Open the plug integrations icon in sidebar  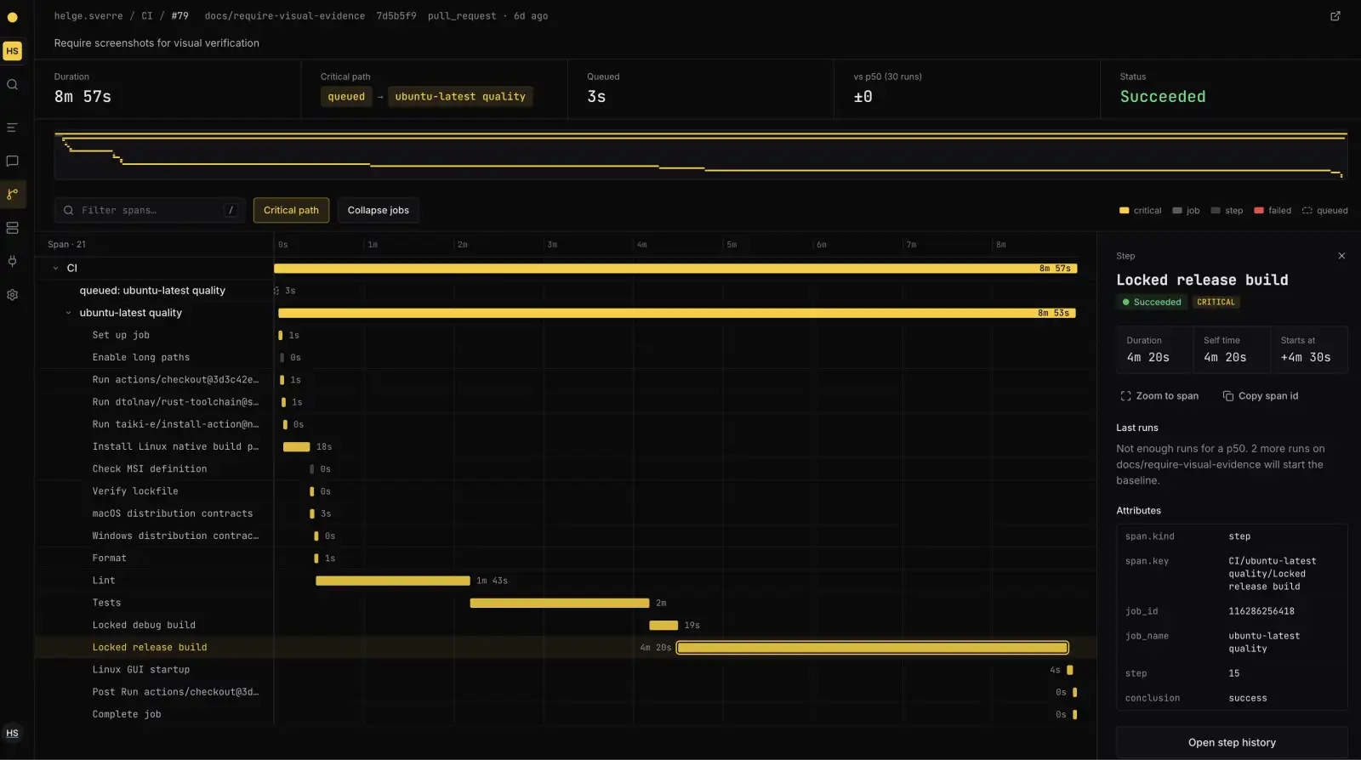[x=12, y=261]
